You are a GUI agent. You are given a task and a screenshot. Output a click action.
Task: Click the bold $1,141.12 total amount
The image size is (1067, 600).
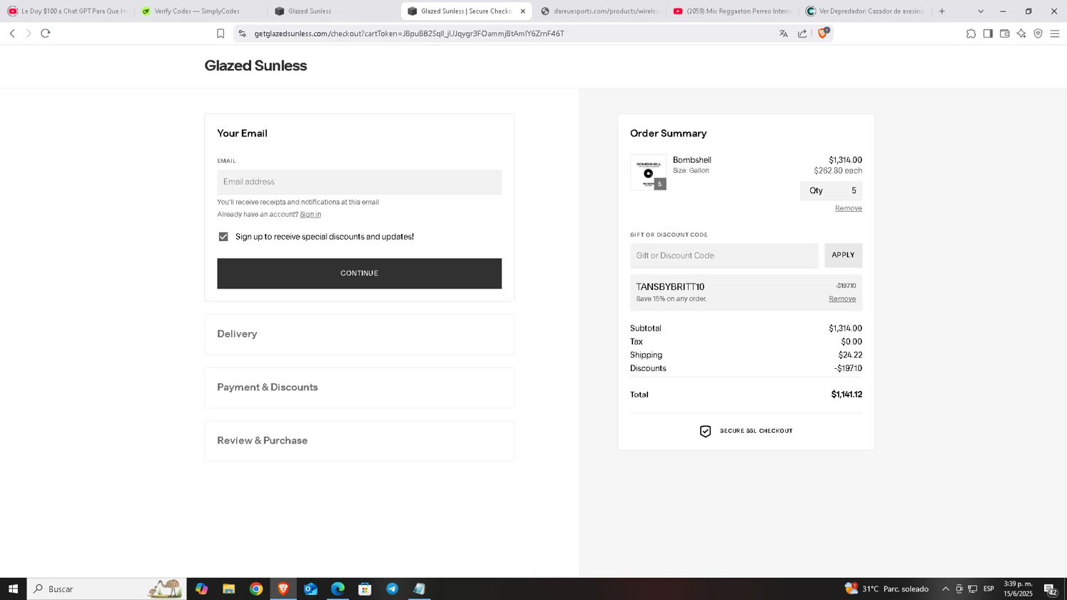click(x=846, y=395)
